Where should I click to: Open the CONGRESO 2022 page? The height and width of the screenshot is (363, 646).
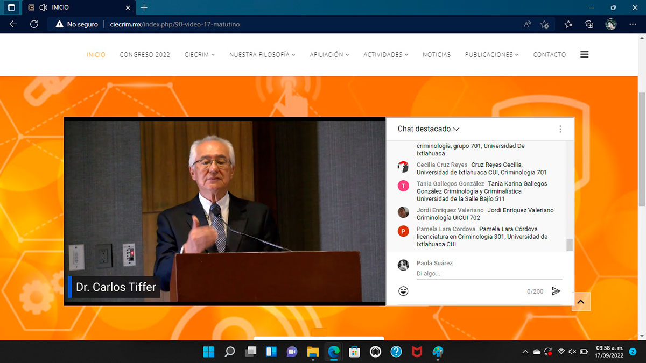145,55
